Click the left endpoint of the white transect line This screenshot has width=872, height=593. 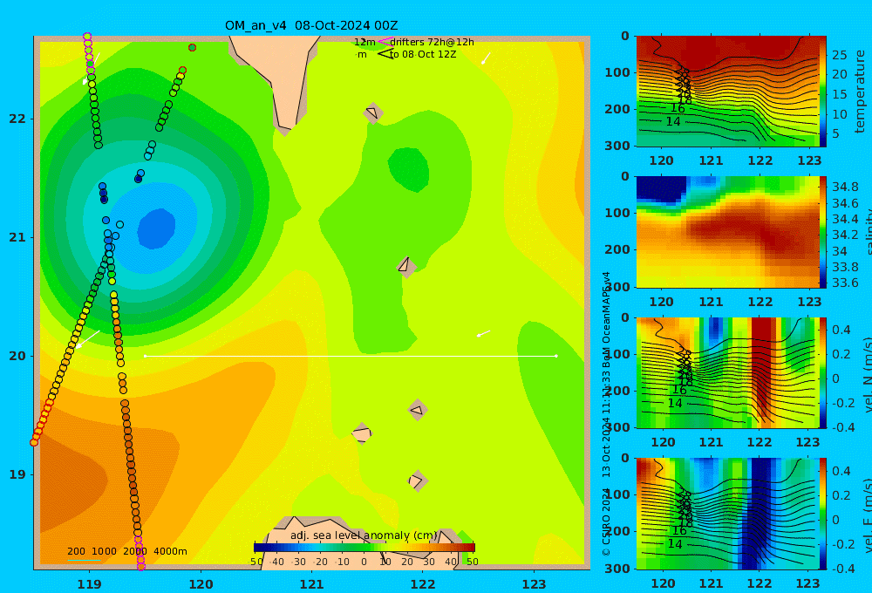click(145, 356)
